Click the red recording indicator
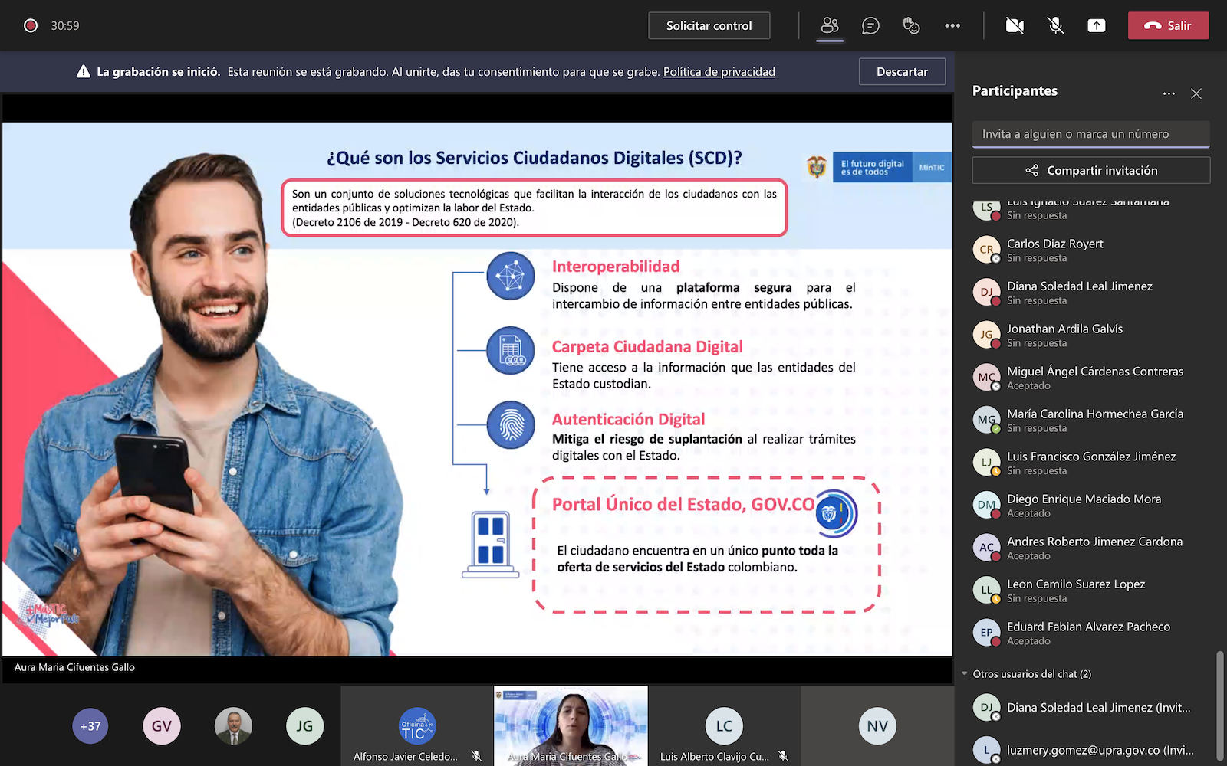The height and width of the screenshot is (766, 1227). pos(31,25)
